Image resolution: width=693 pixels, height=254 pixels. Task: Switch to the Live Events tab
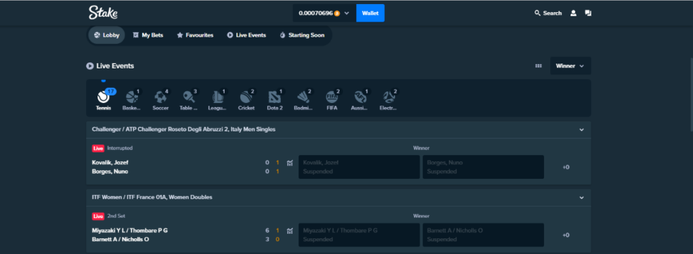pyautogui.click(x=246, y=35)
